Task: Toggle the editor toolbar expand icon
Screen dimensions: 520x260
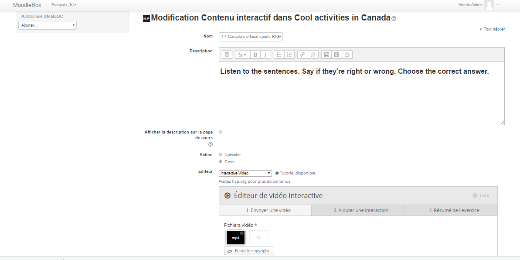Action: tap(227, 55)
